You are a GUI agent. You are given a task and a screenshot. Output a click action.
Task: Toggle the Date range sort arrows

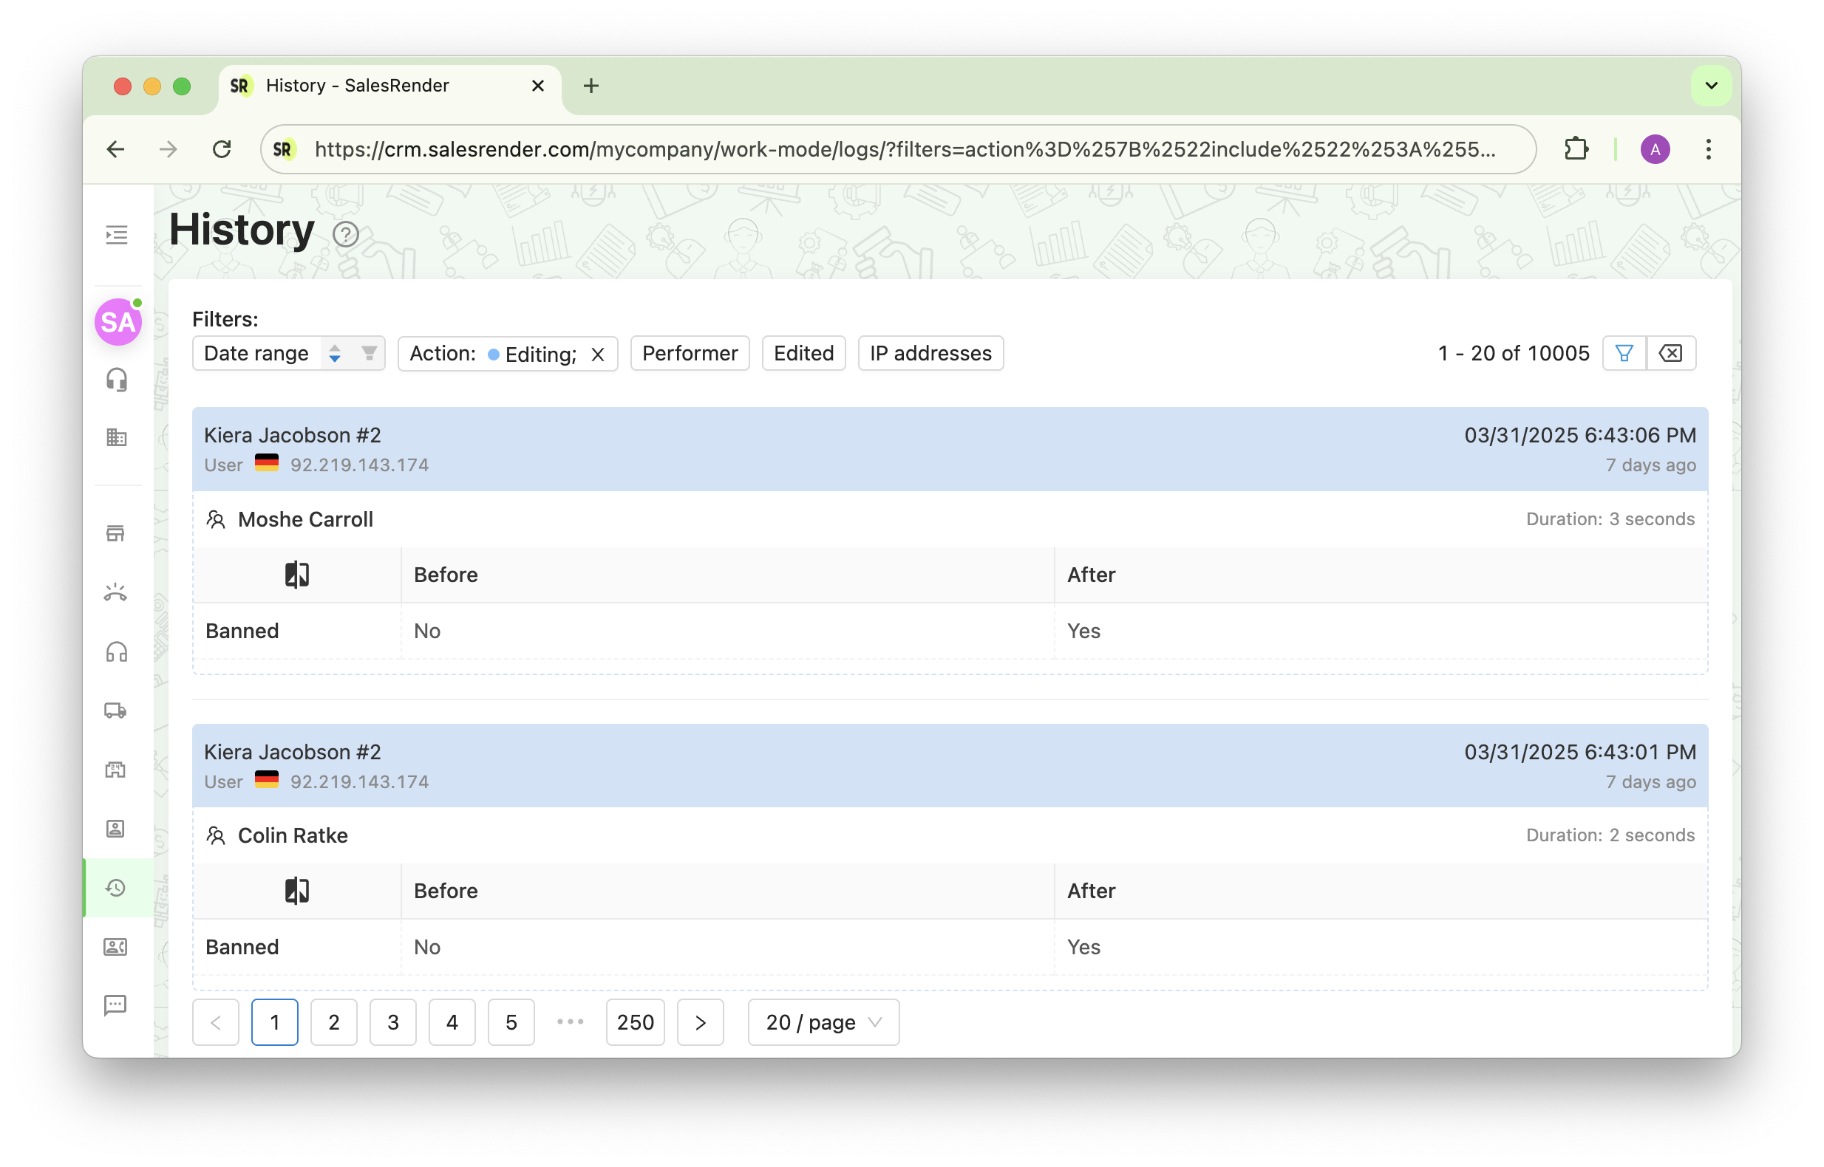[x=334, y=353]
